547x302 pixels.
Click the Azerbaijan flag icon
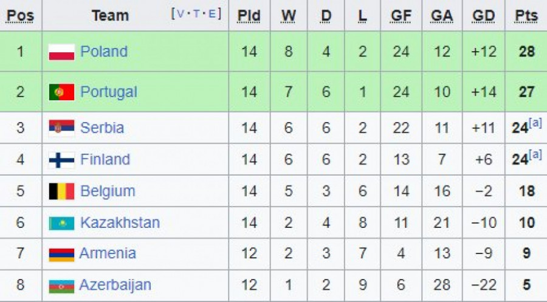click(x=61, y=286)
